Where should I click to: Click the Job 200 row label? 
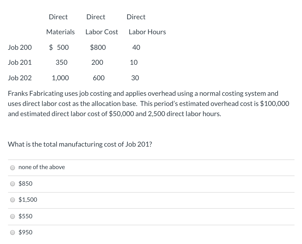pos(20,47)
